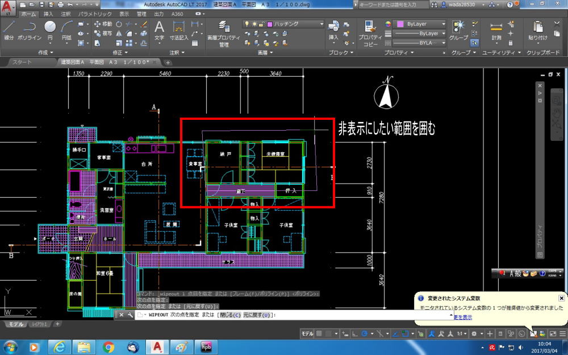Click プロパティコピー (Match Properties)
This screenshot has width=568, height=355.
point(370,34)
